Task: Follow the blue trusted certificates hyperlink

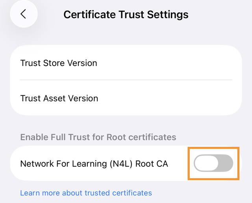Action: (x=86, y=193)
